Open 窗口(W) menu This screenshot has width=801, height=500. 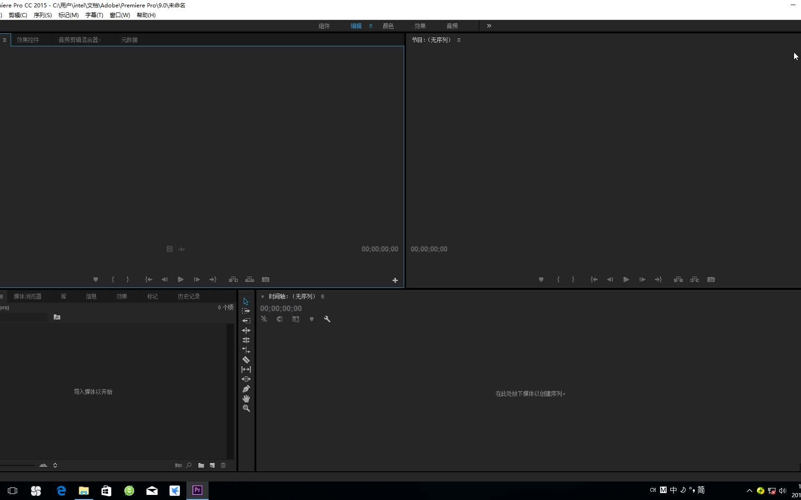tap(120, 15)
